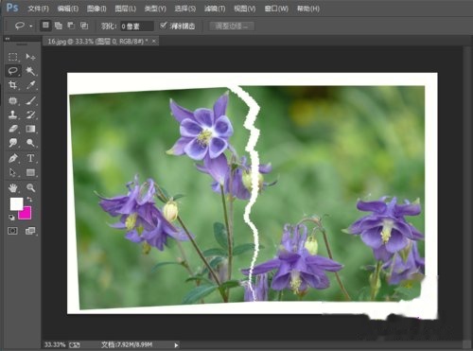Expand the collapsed toolbox double arrow

(8, 39)
